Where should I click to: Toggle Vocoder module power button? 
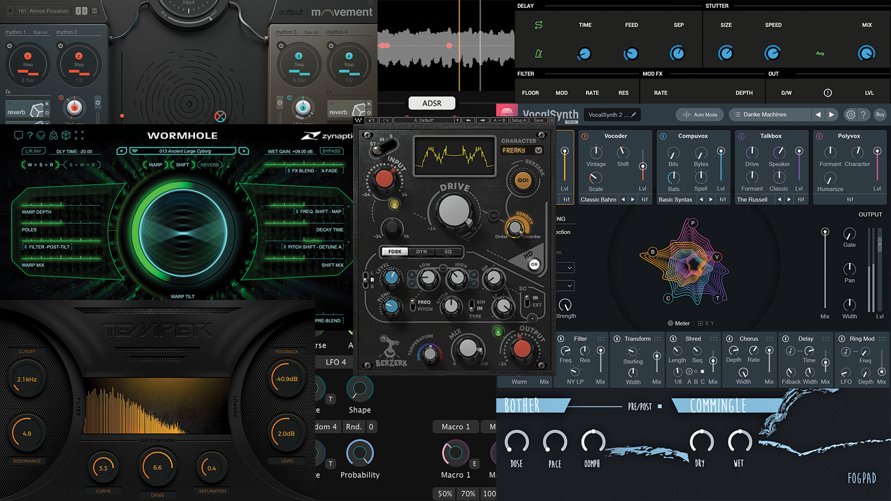coord(585,136)
